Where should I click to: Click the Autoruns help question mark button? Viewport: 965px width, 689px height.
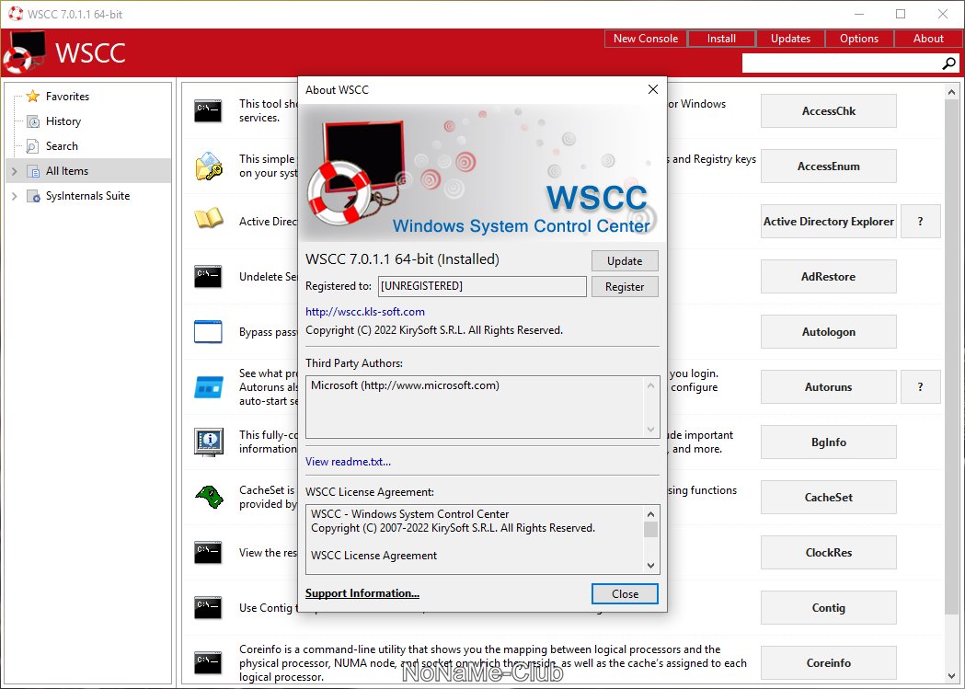point(920,387)
